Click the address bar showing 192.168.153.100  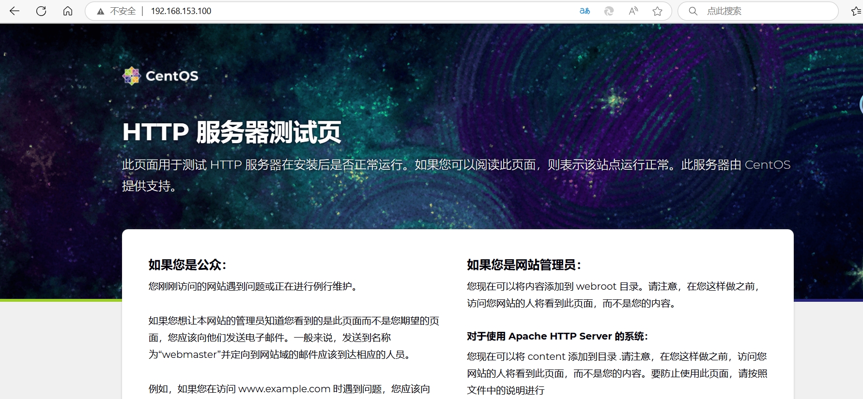coord(378,11)
